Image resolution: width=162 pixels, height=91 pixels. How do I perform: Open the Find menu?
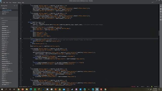click(x=7, y=3)
